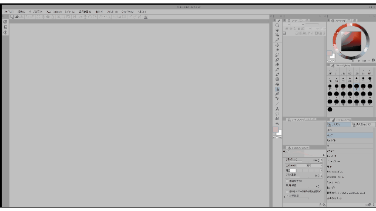The height and width of the screenshot is (211, 376).
Task: Select the ellipse Balloon tool
Action: (x=277, y=114)
